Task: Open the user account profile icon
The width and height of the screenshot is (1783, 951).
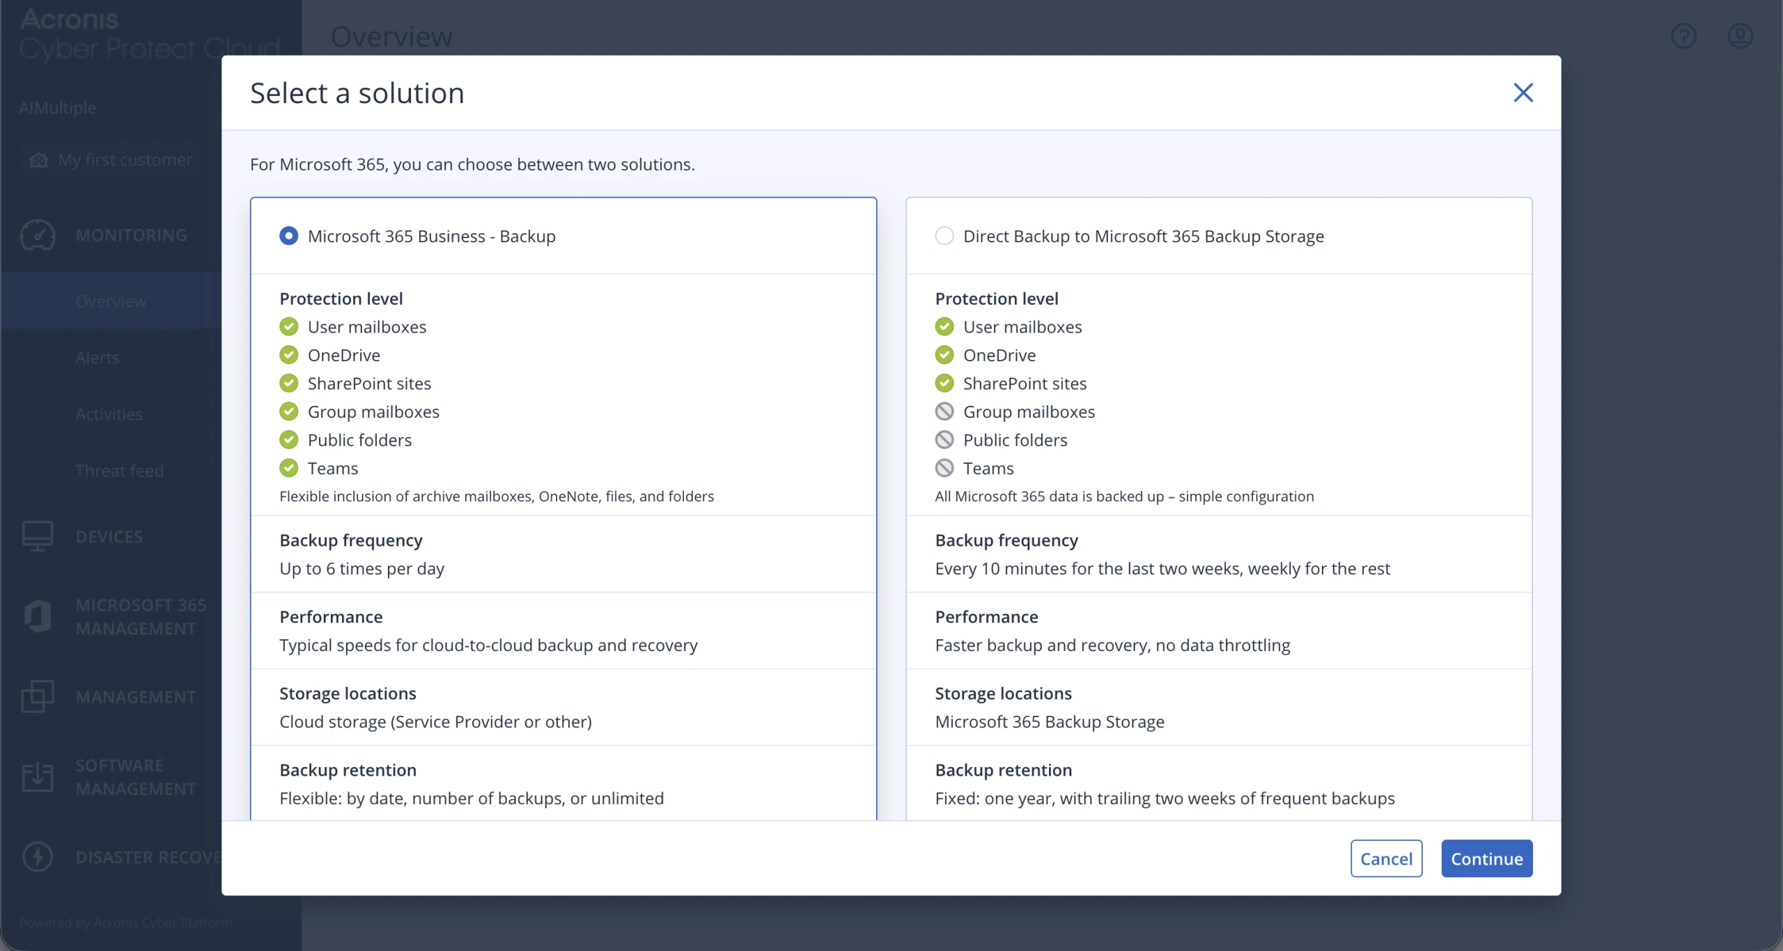Action: point(1740,36)
